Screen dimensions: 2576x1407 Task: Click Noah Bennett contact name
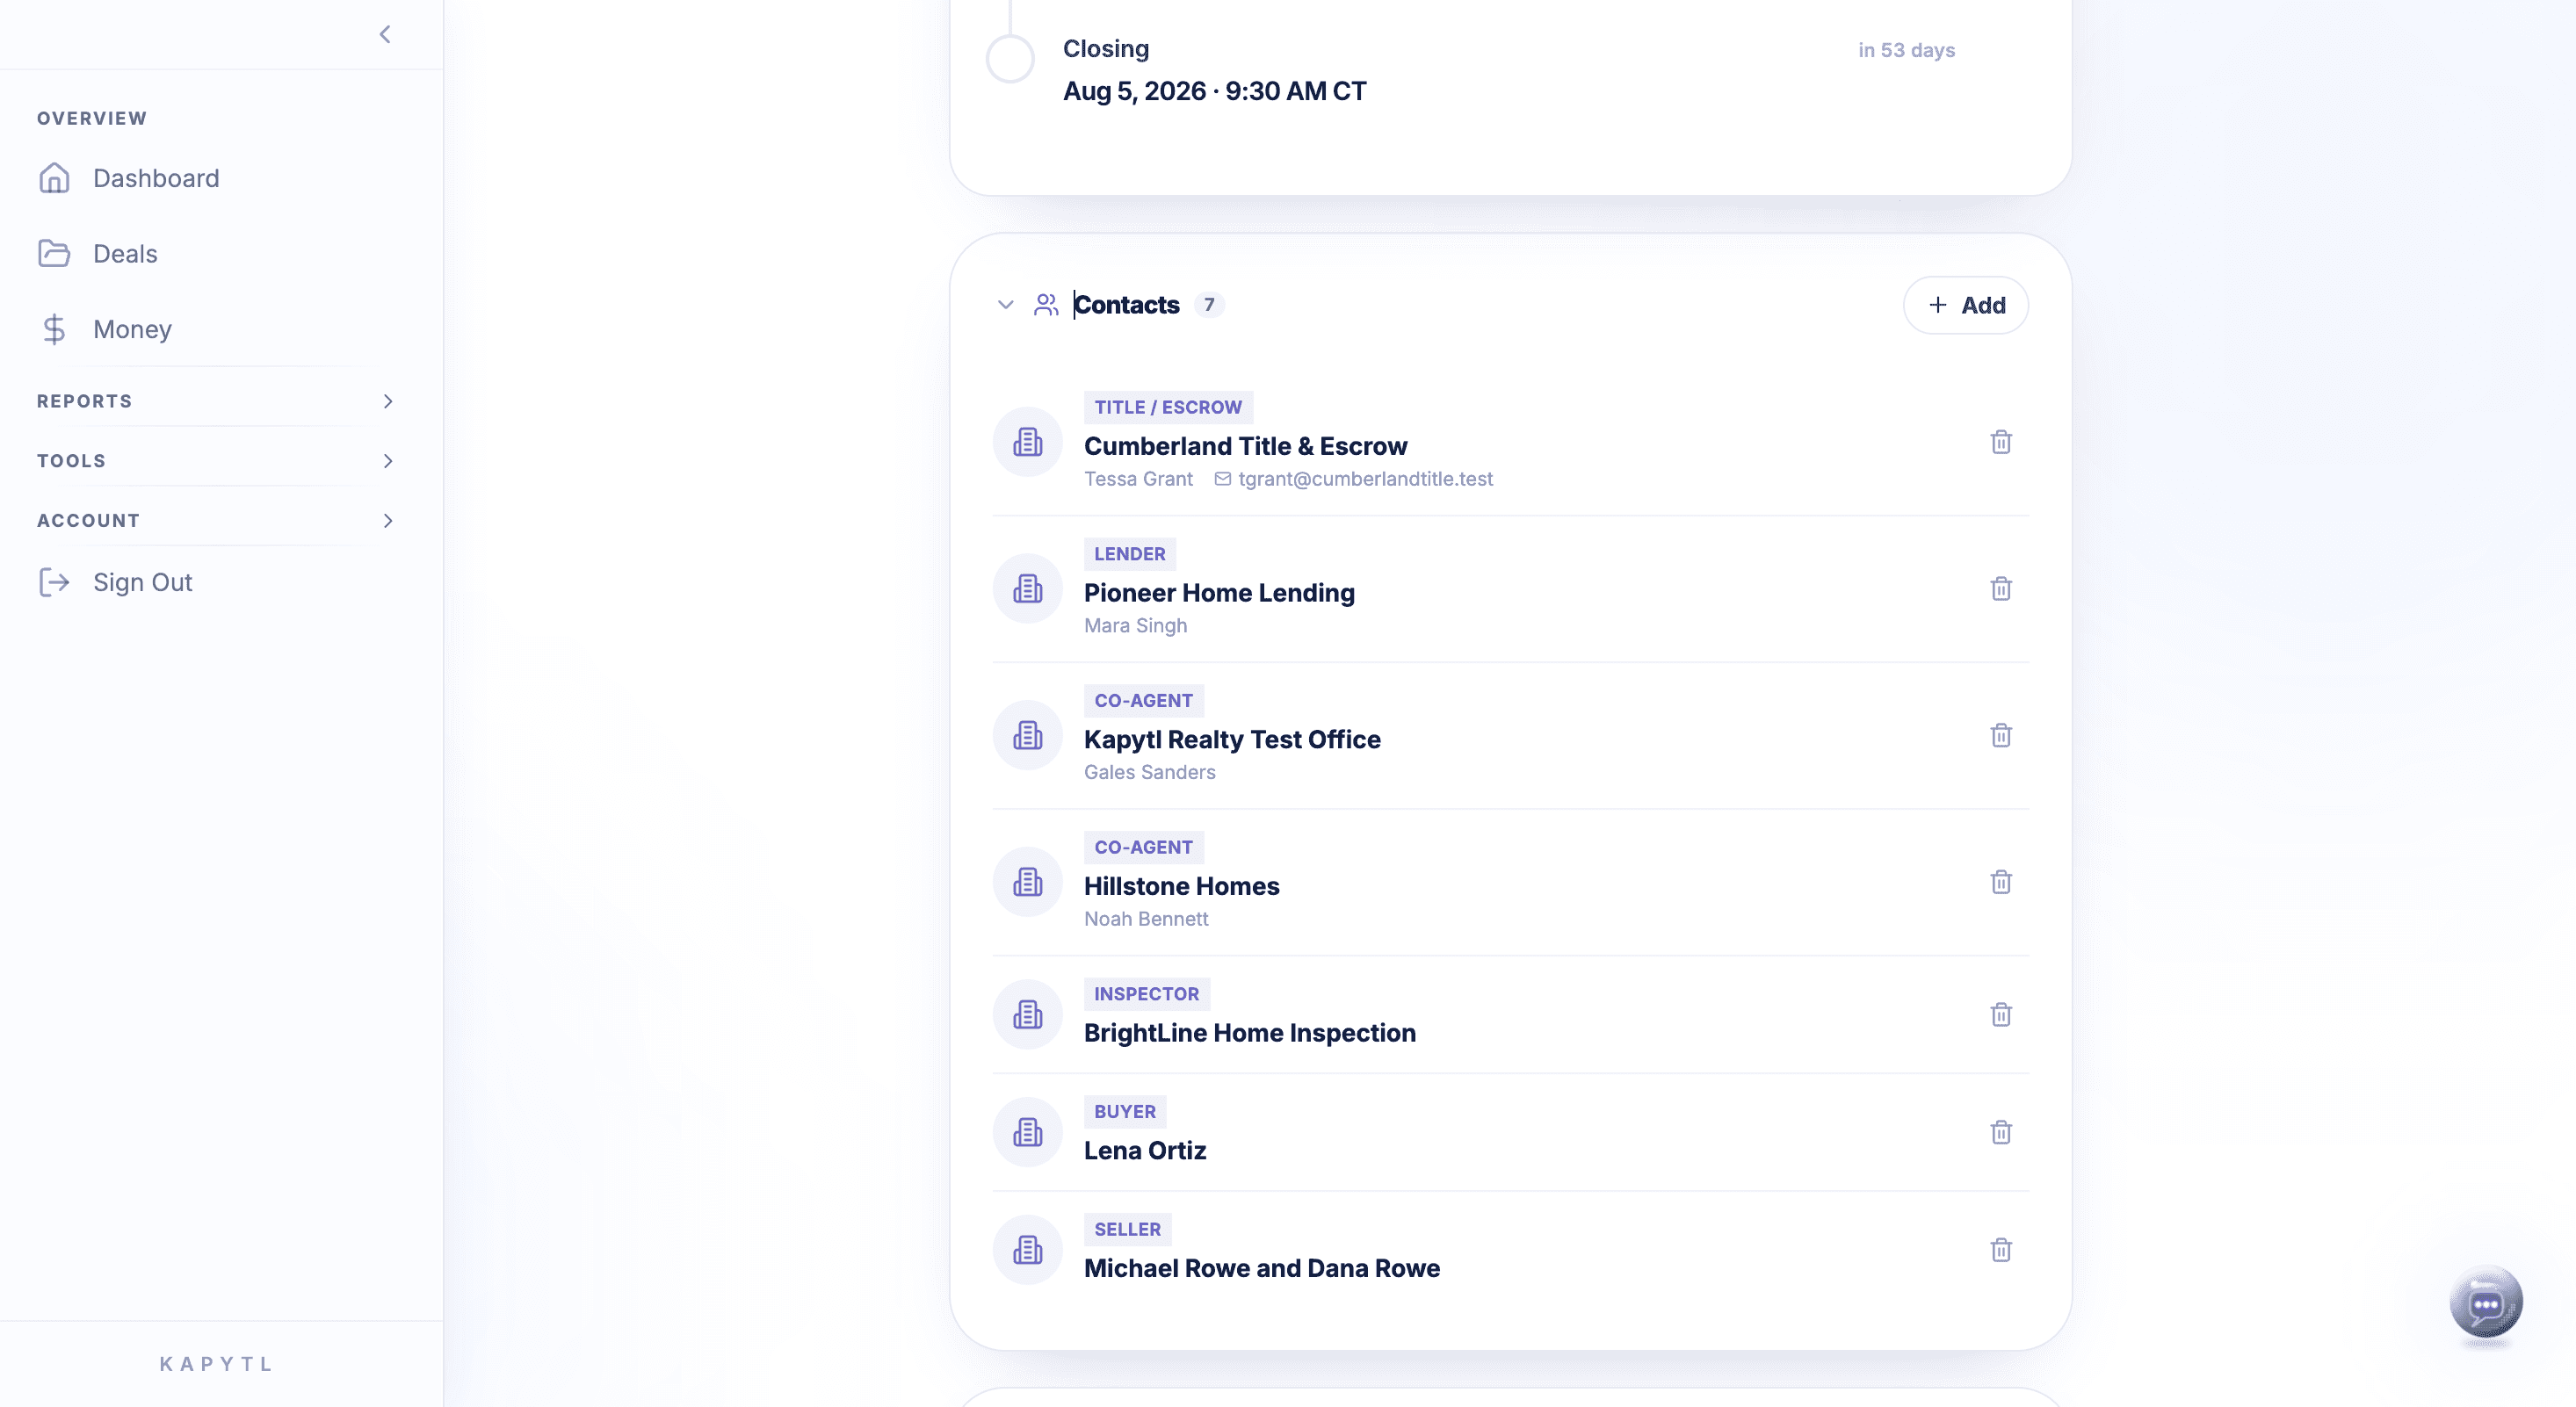coord(1146,919)
